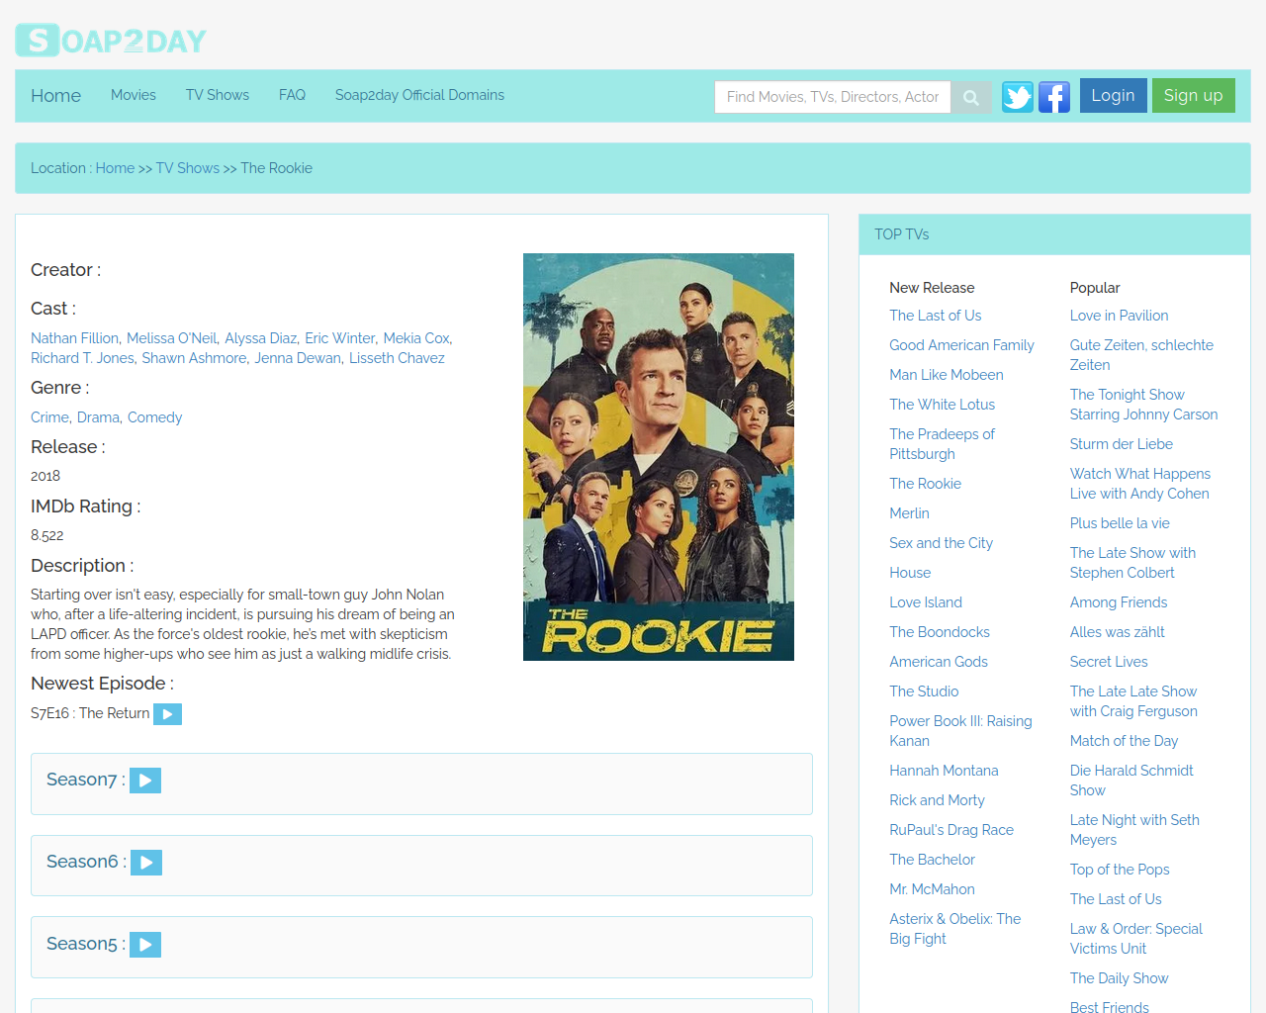This screenshot has width=1266, height=1013.
Task: Open The Rookie in New Release list
Action: (x=926, y=484)
